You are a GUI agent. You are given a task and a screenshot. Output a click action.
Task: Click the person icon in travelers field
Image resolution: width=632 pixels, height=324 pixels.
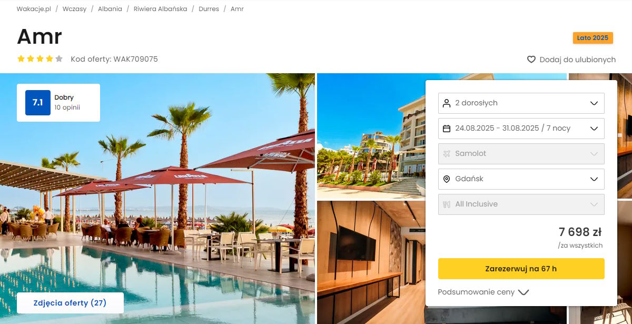point(447,103)
